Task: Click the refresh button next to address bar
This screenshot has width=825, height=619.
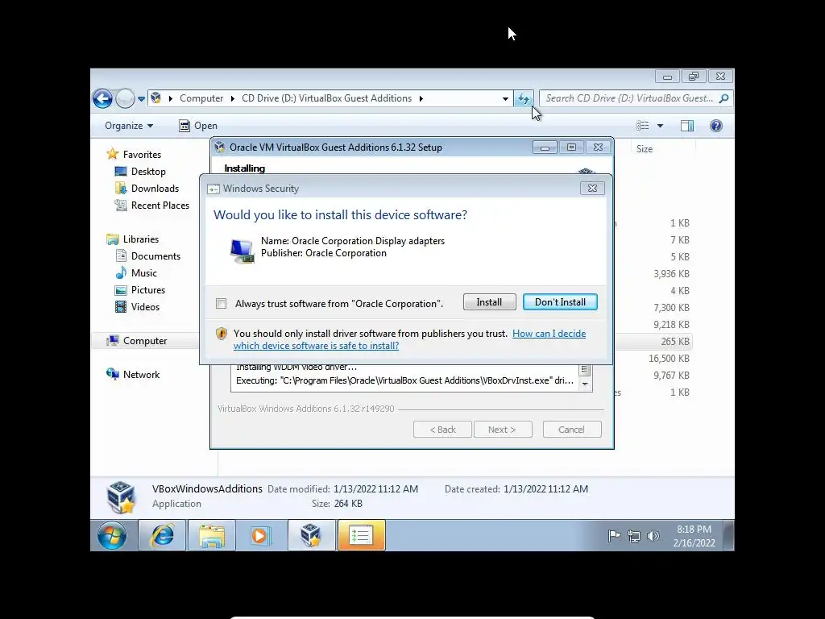Action: click(524, 98)
